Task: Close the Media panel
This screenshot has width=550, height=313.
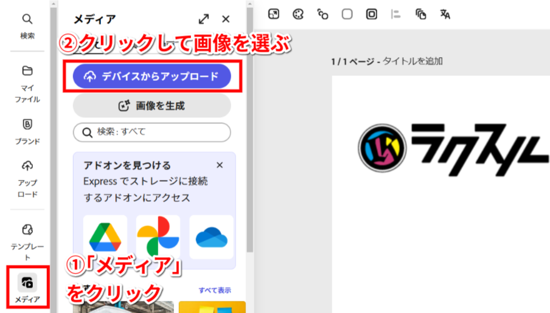Action: pyautogui.click(x=226, y=19)
